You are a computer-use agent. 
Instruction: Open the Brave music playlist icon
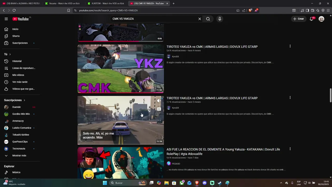pyautogui.click(x=302, y=10)
